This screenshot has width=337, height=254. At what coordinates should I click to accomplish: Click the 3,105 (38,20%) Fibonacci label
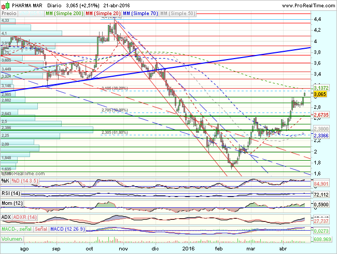[115, 88]
